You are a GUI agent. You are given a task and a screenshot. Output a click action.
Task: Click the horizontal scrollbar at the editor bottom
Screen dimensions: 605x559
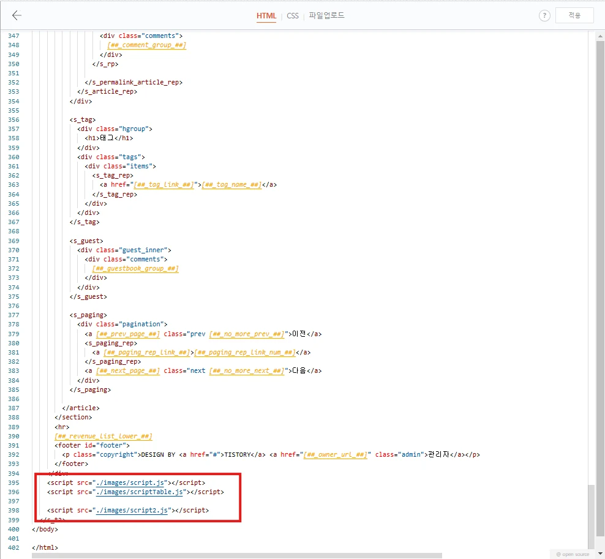pos(237,555)
